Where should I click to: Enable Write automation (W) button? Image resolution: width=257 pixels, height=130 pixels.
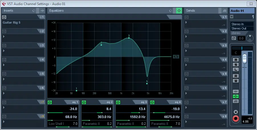pyautogui.click(x=236, y=81)
